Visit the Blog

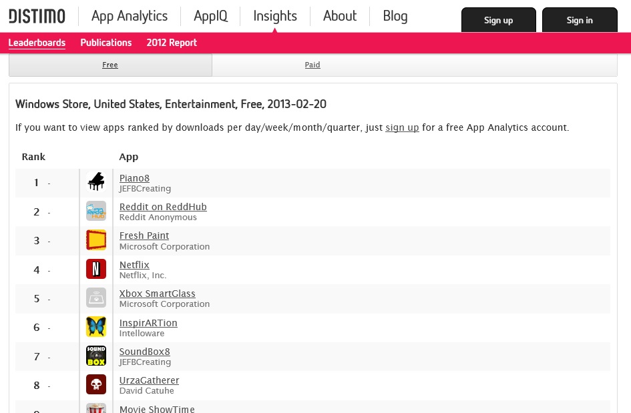pos(395,16)
